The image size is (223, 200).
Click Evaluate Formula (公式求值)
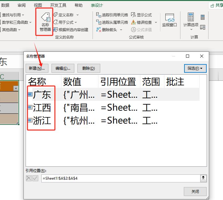click(141, 30)
